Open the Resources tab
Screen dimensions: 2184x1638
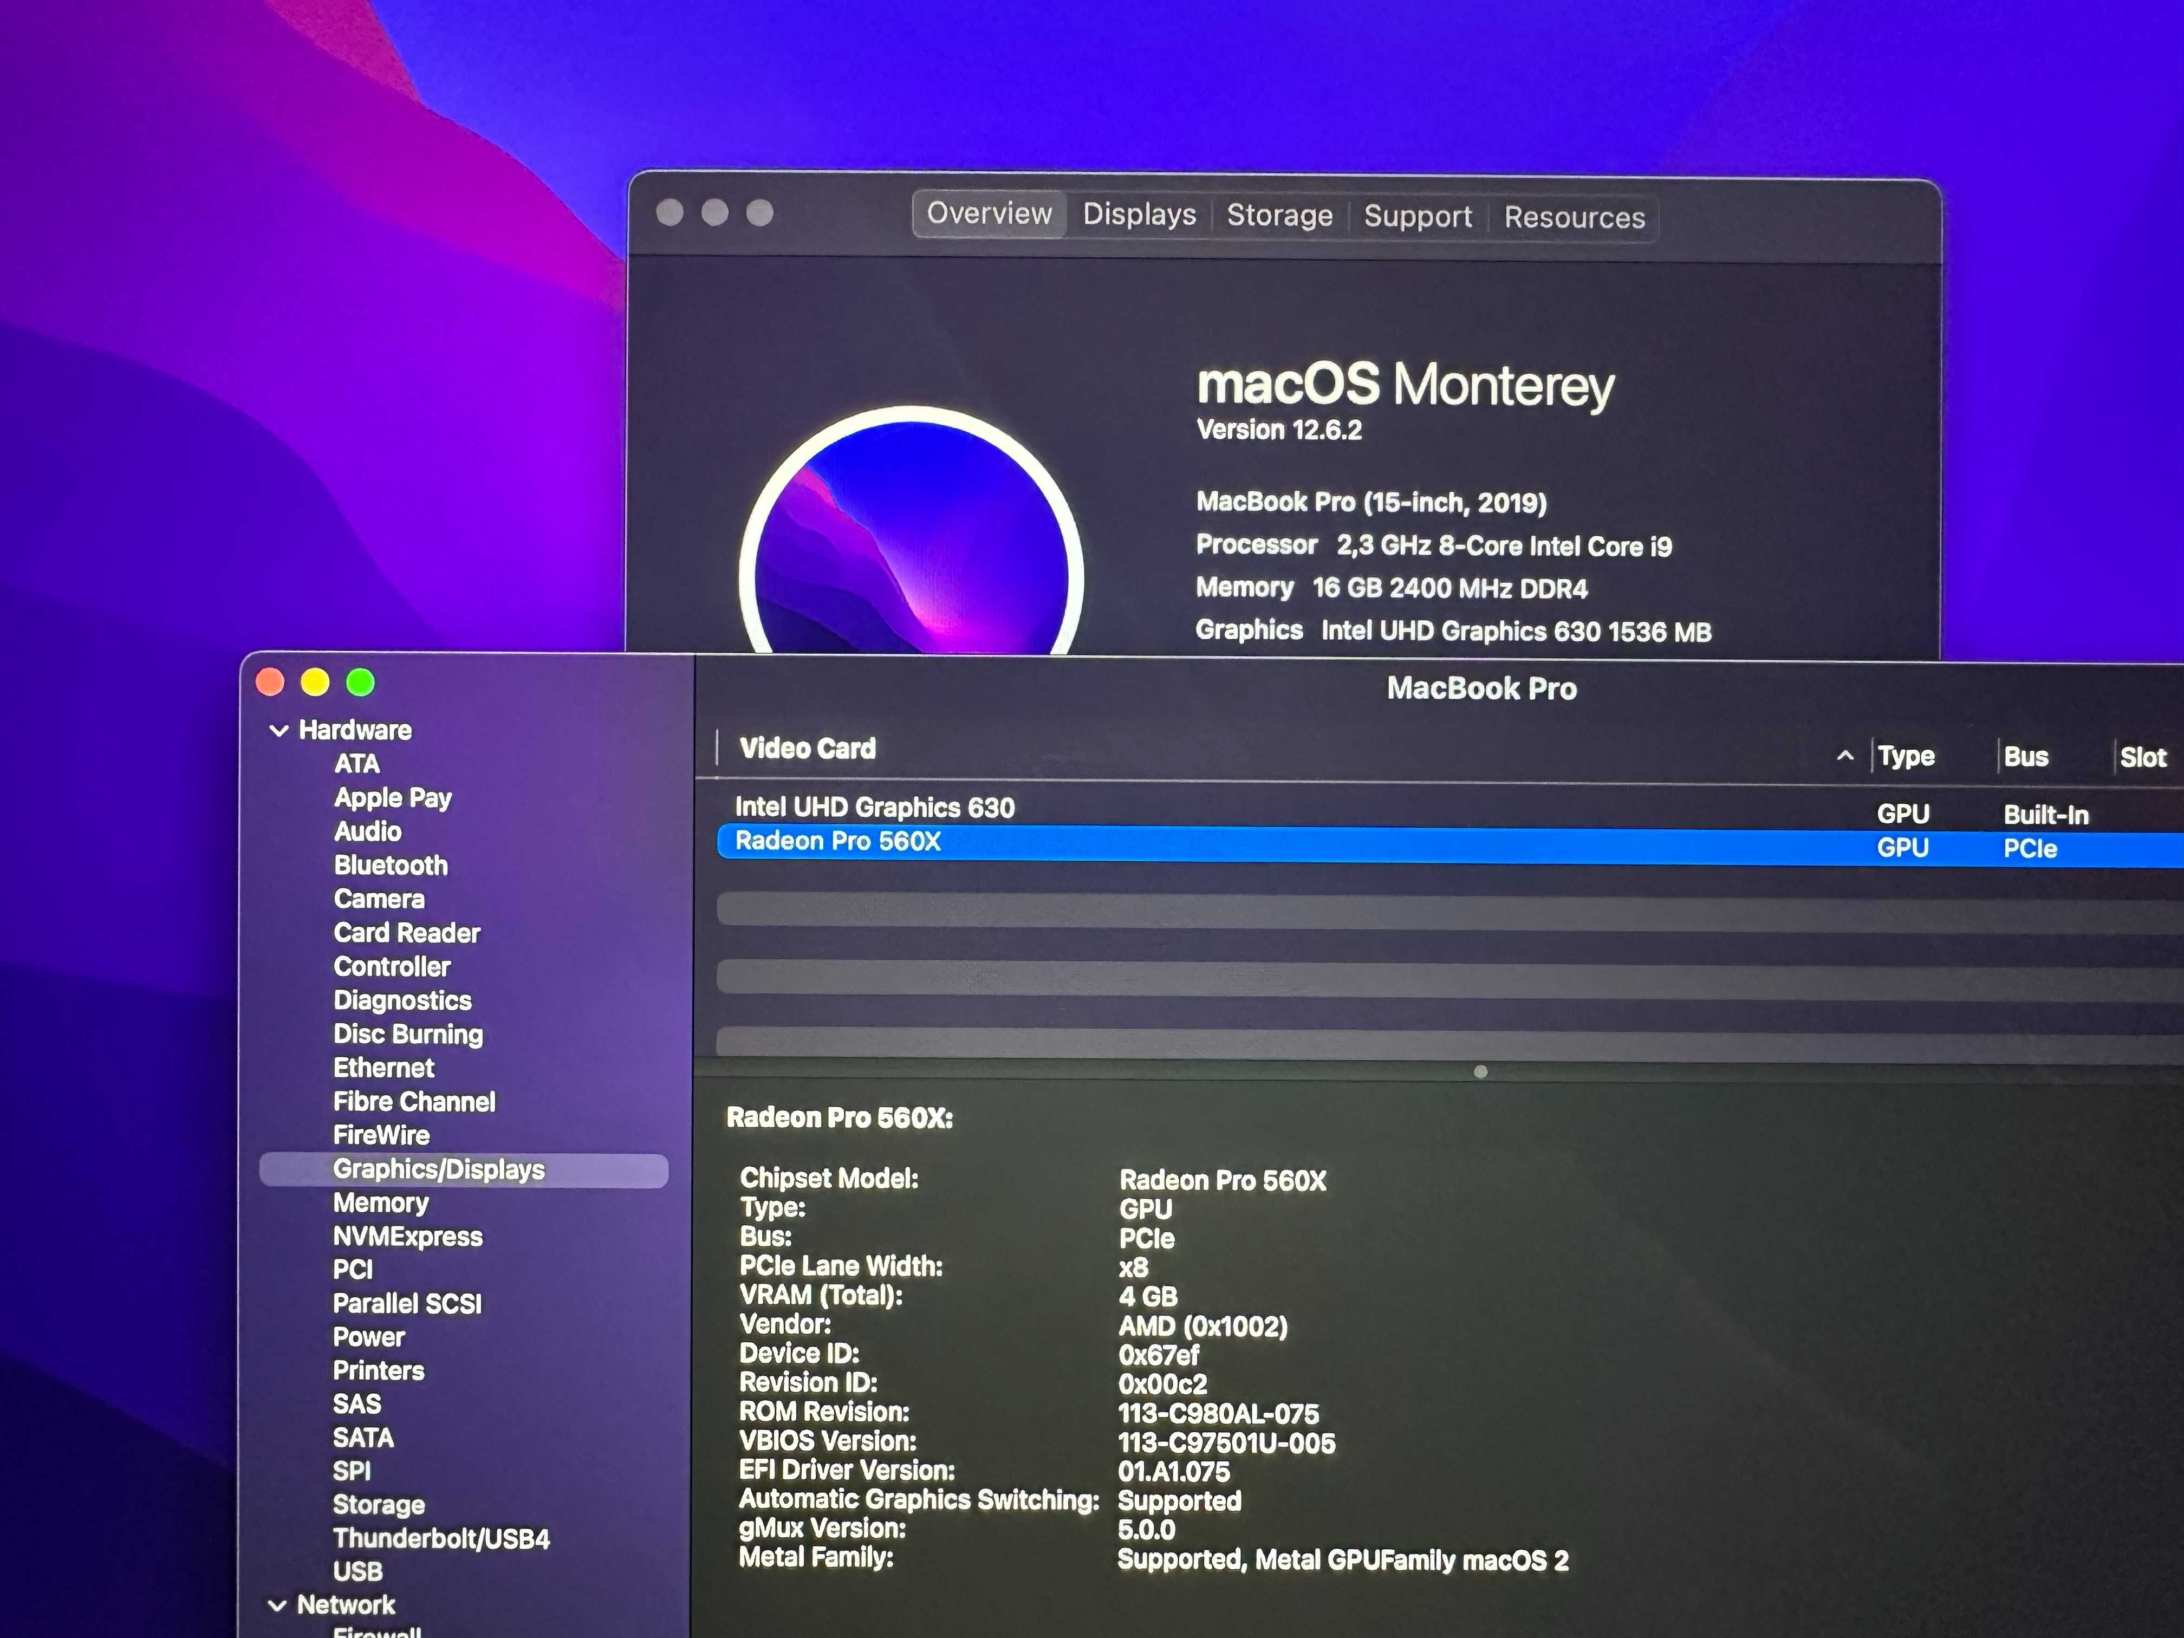tap(1575, 217)
